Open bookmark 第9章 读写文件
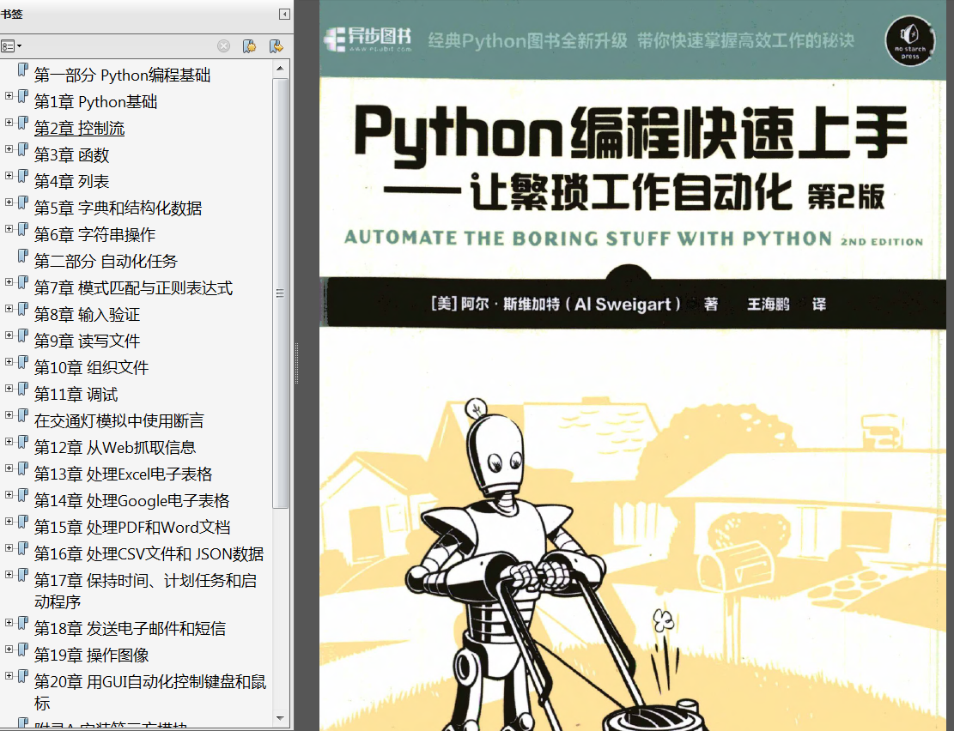This screenshot has width=954, height=731. [x=87, y=341]
